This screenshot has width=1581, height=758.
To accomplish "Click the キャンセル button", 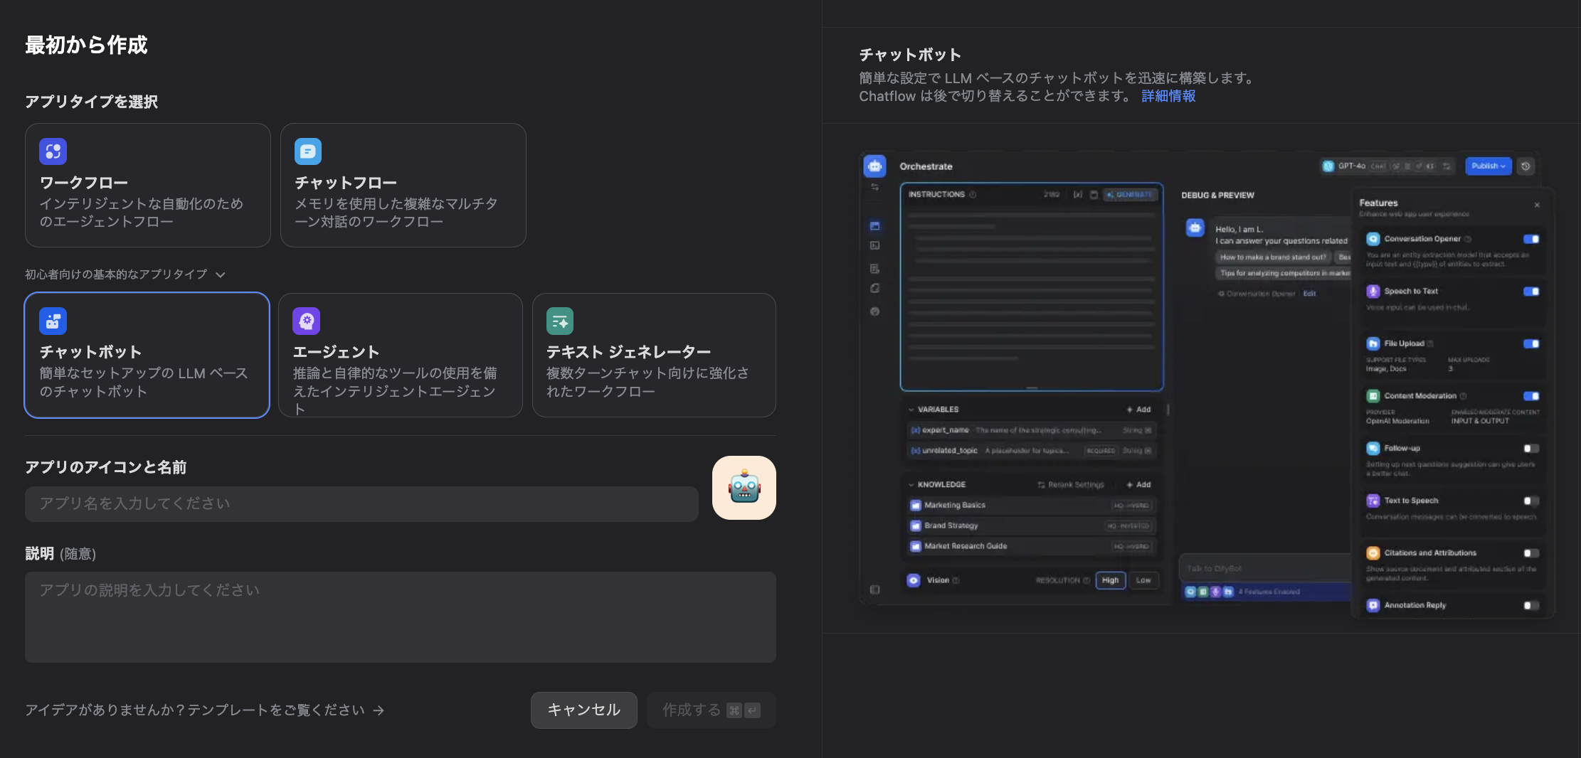I will [x=583, y=710].
